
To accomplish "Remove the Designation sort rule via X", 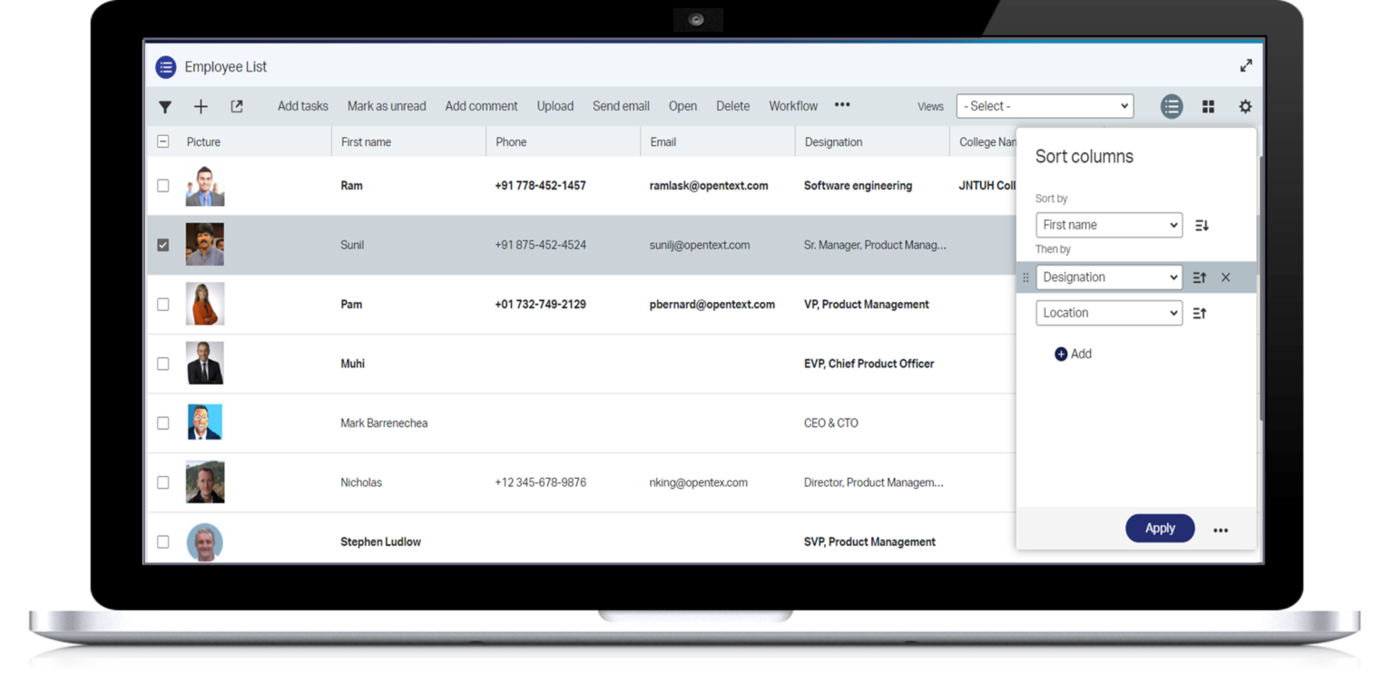I will (1226, 277).
